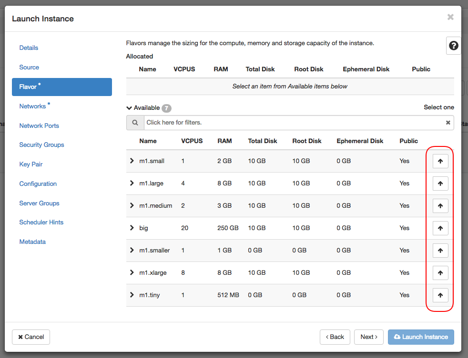The width and height of the screenshot is (468, 358).
Task: Click the Allocated VCPUS column header
Action: point(184,69)
